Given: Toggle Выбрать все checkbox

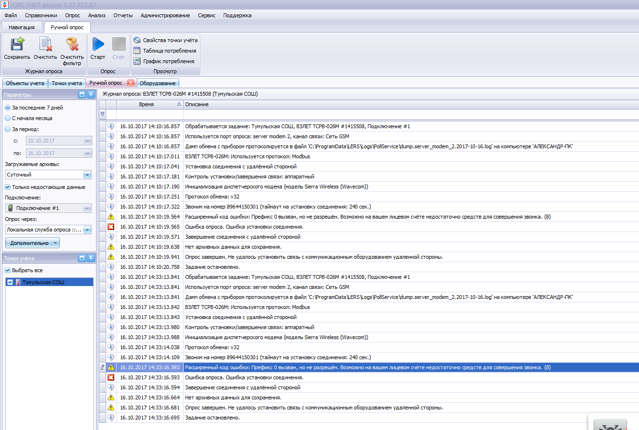Looking at the screenshot, I should 8,270.
